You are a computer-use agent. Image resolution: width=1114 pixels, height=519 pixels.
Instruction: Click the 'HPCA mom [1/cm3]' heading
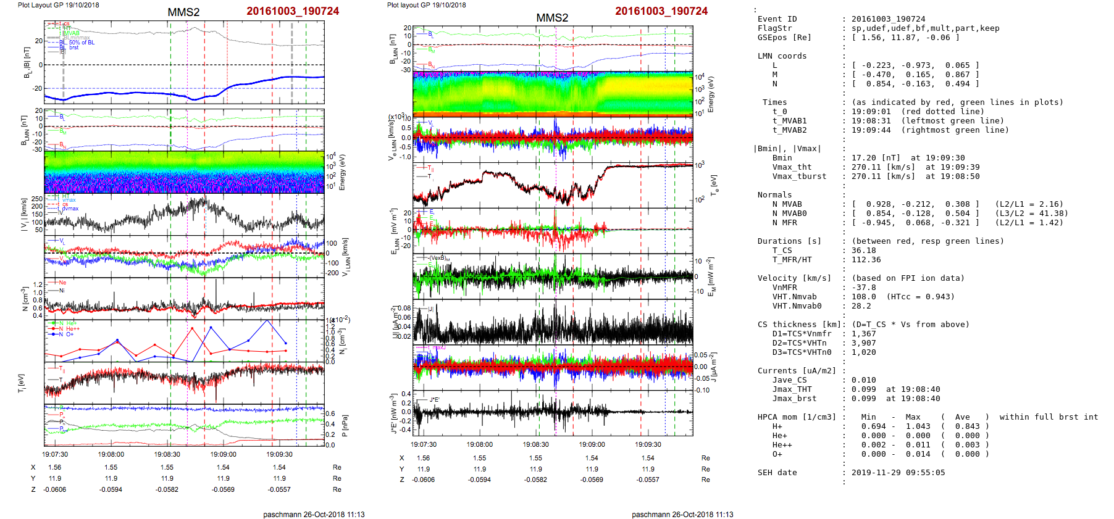(x=797, y=417)
